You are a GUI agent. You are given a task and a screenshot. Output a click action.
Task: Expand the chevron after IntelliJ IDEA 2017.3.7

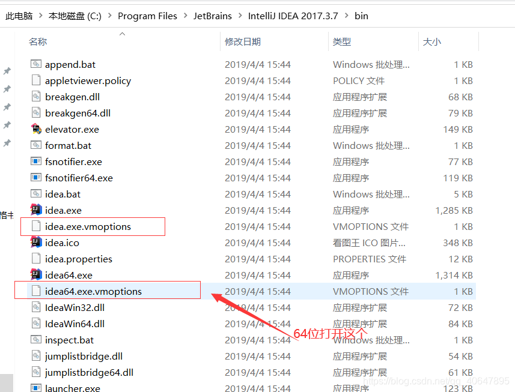pyautogui.click(x=347, y=16)
